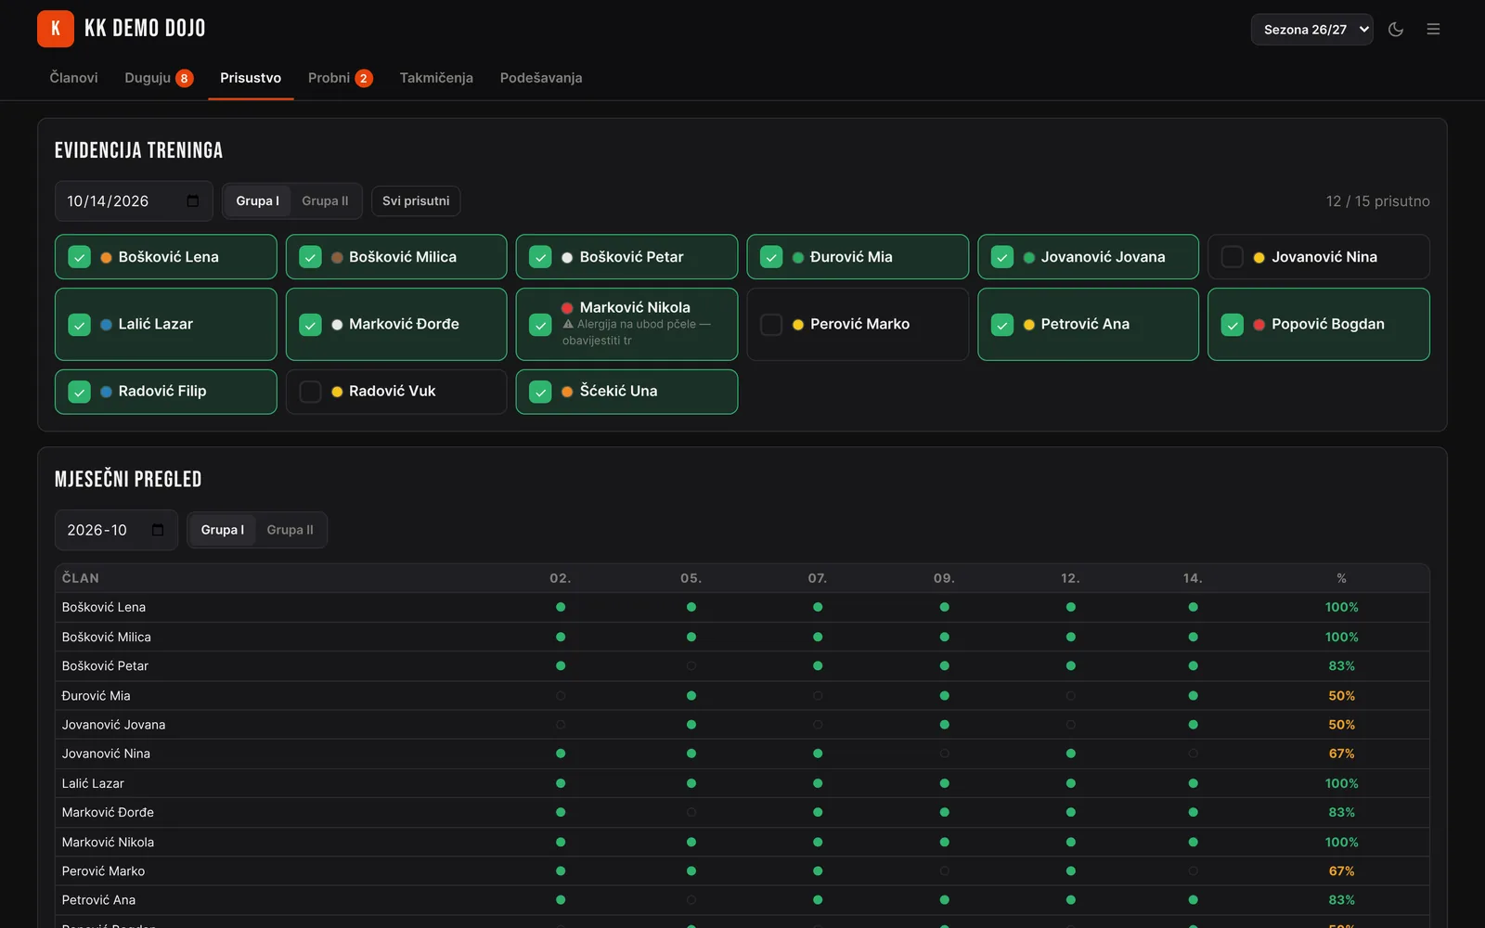Click attendance dot for Jovanović Nina on 09.
This screenshot has height=928, width=1485.
944,754
